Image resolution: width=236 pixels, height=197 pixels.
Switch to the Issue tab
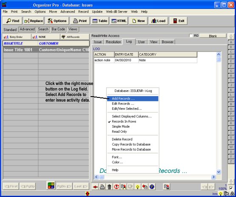98,42
